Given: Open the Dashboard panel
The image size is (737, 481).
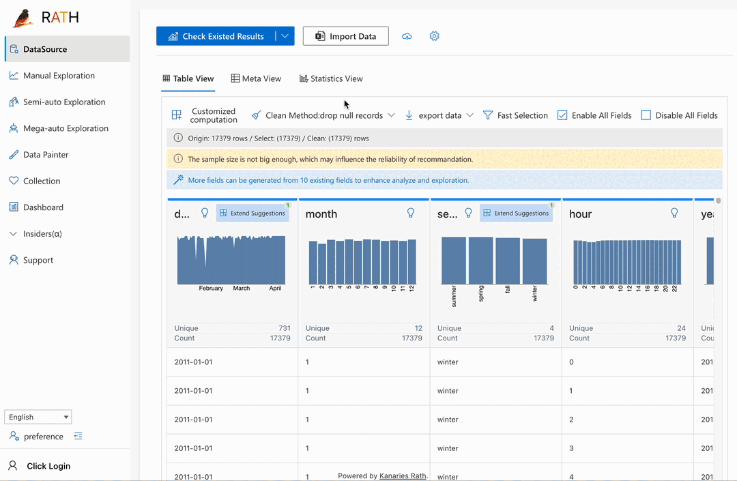Looking at the screenshot, I should coord(42,207).
